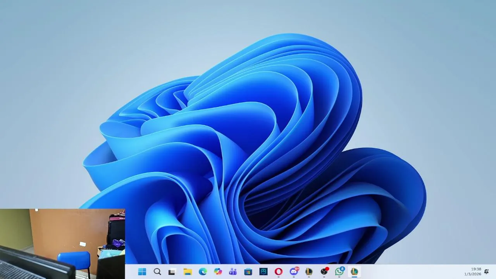496x279 pixels.
Task: Open clock showing 19:38 1/3/2026
Action: (x=474, y=272)
